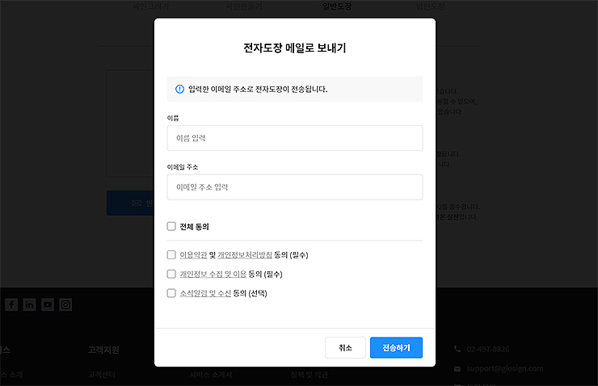598x386 pixels.
Task: Open the 이용약관 link
Action: pyautogui.click(x=193, y=255)
